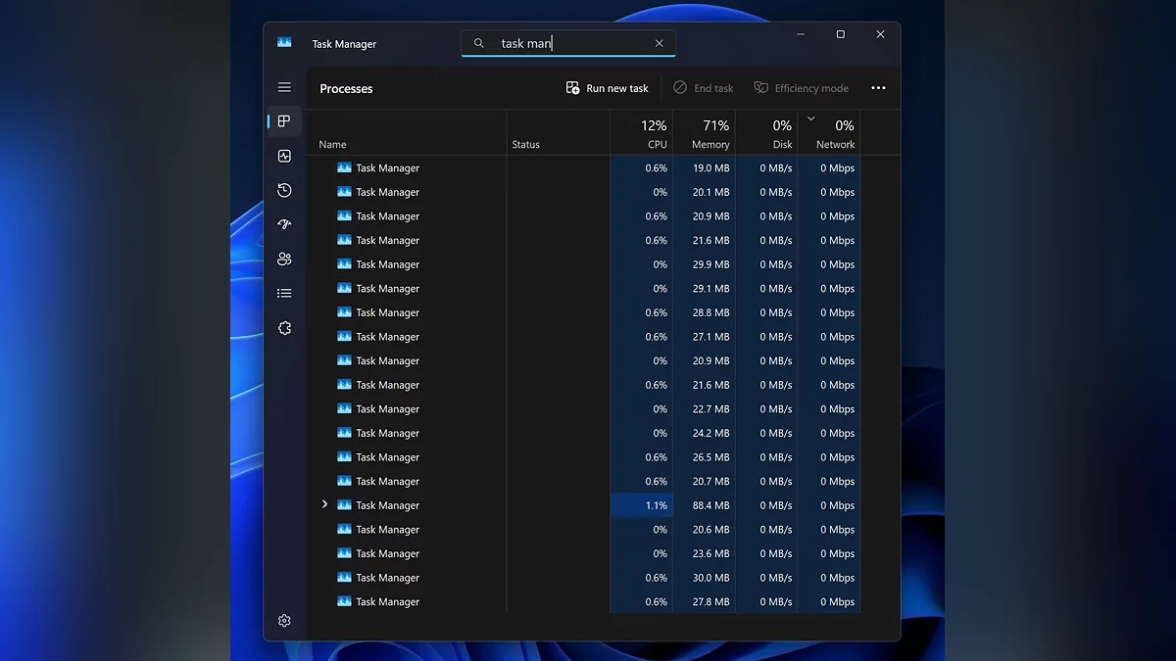1176x661 pixels.
Task: Select the Processes page icon in sidebar
Action: tap(284, 121)
